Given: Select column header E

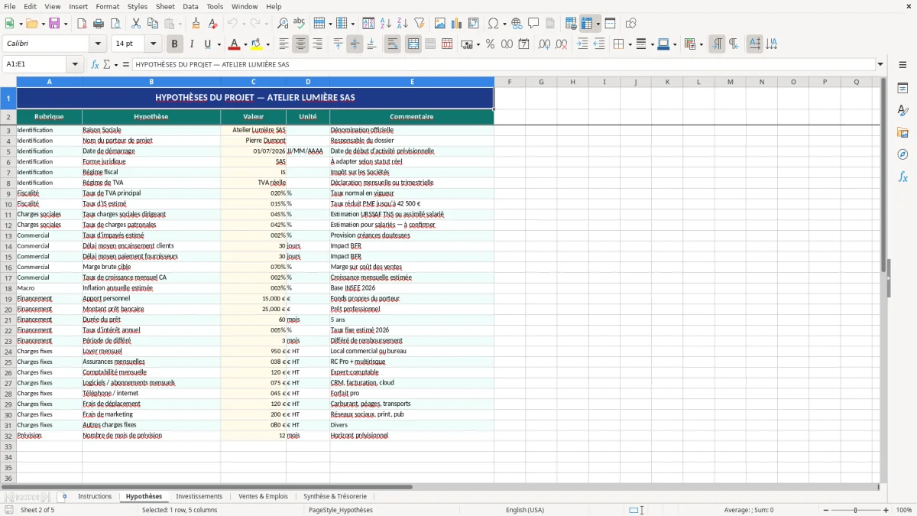Looking at the screenshot, I should coord(412,82).
